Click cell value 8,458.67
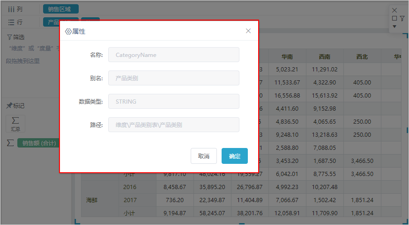This screenshot has height=225, width=409. [x=175, y=187]
